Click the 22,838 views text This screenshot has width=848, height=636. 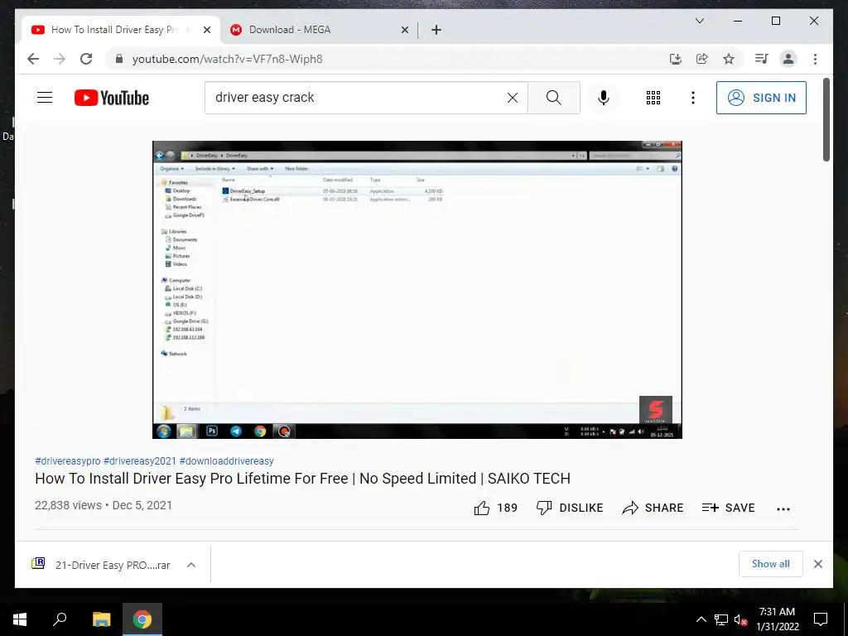tap(68, 505)
